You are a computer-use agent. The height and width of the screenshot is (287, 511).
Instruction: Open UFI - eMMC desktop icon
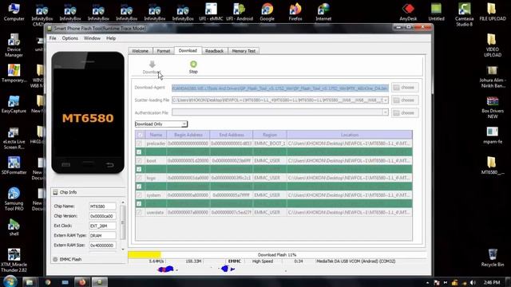point(211,12)
